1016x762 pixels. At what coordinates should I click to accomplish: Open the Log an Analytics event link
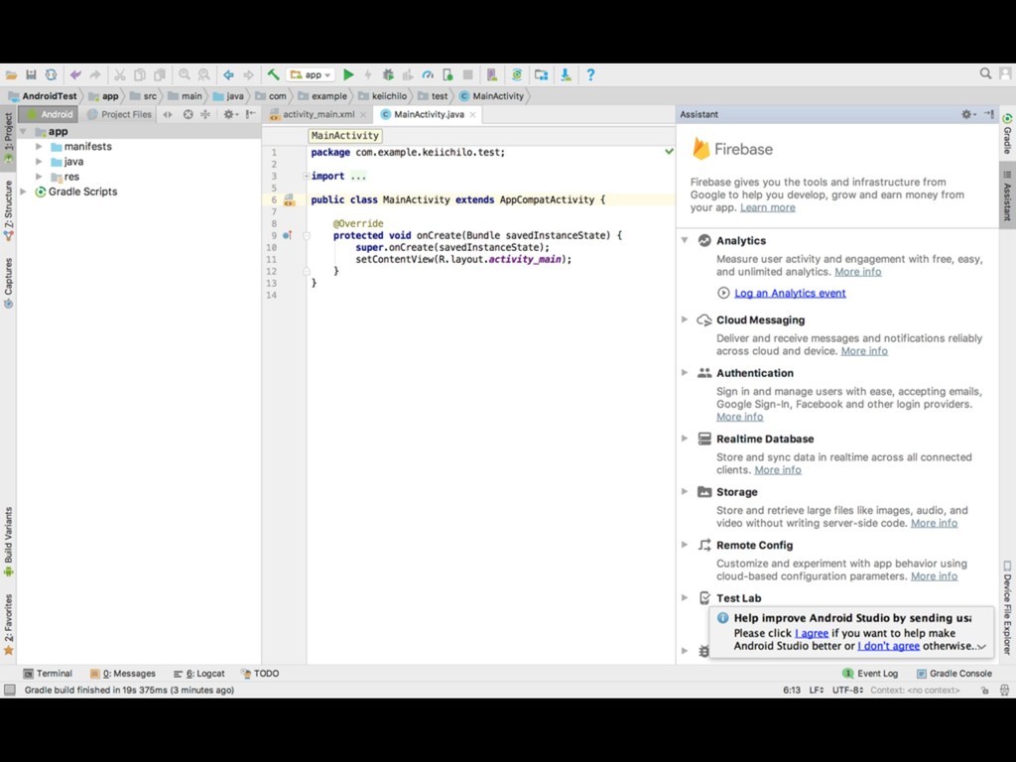click(790, 293)
